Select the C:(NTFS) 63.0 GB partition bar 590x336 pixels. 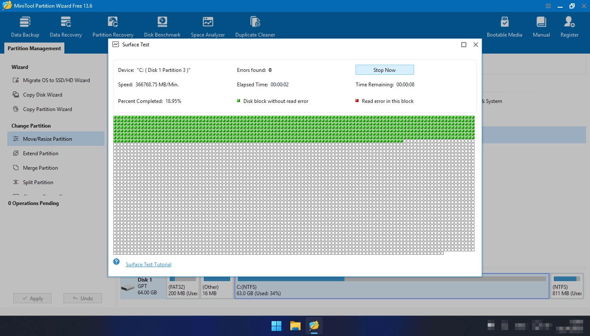[x=392, y=286]
